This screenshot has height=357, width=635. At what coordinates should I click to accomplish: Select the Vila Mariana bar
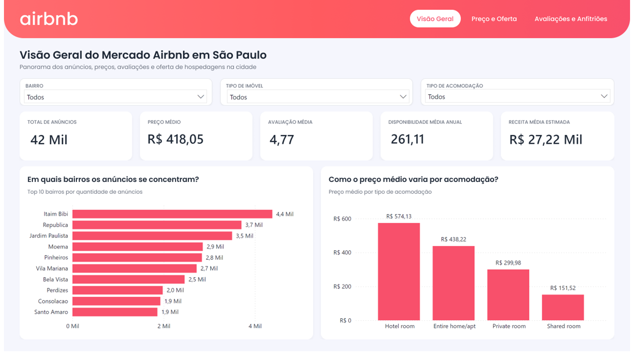[135, 268]
